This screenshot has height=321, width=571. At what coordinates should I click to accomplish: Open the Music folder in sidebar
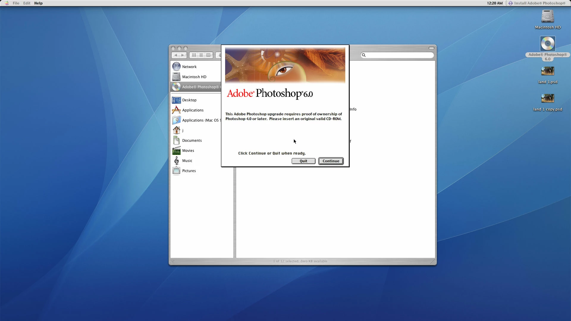click(x=187, y=161)
